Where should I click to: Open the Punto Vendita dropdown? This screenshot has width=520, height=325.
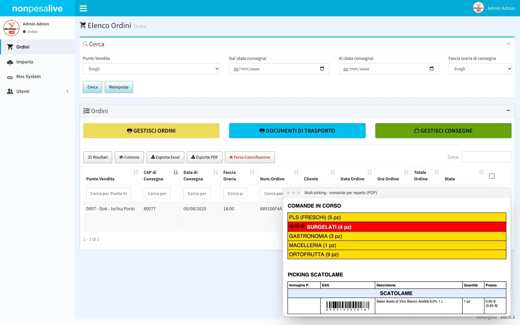coord(151,69)
